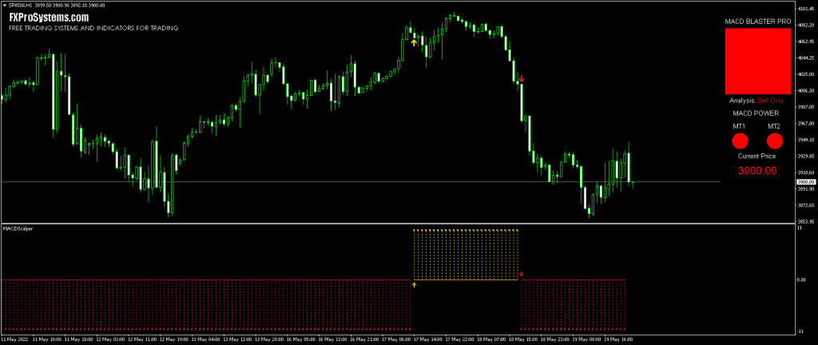Viewport: 818px width, 345px height.
Task: Click the '11 May 2022' date on time axis
Action: click(16, 339)
